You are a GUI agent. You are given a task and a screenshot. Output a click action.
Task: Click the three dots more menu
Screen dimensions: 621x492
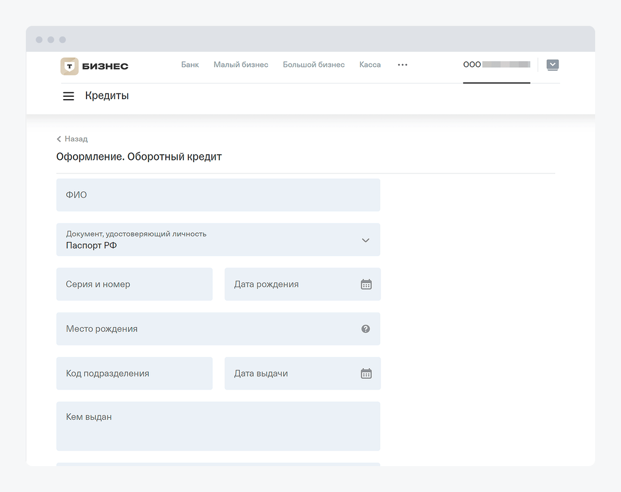(x=402, y=65)
